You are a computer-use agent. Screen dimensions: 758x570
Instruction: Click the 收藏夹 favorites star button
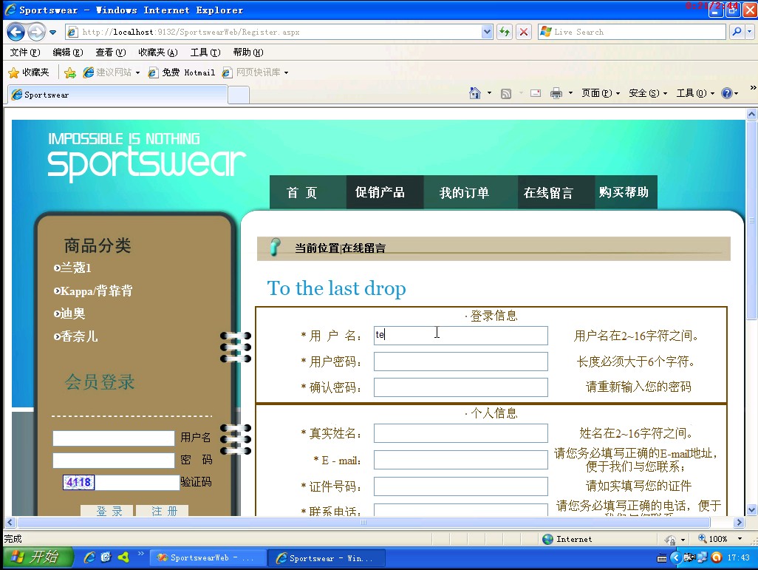pos(29,72)
